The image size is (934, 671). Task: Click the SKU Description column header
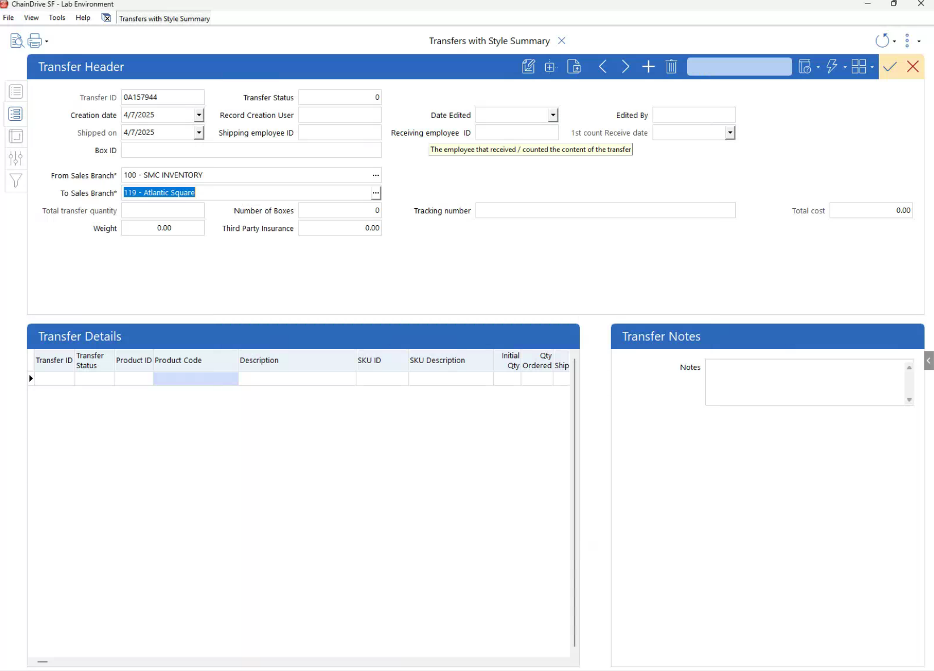[x=451, y=360]
